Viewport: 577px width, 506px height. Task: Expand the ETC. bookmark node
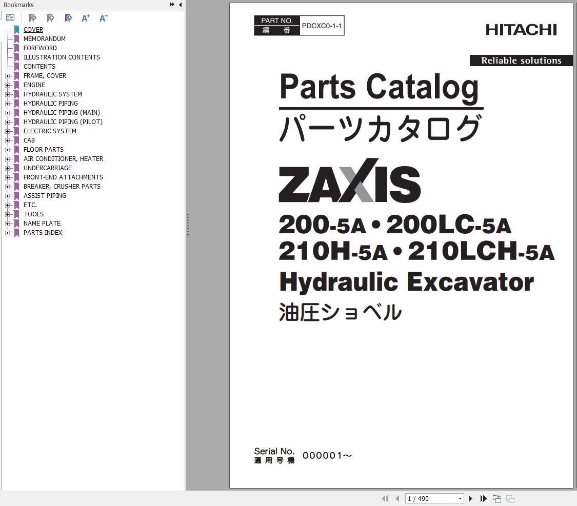(7, 205)
